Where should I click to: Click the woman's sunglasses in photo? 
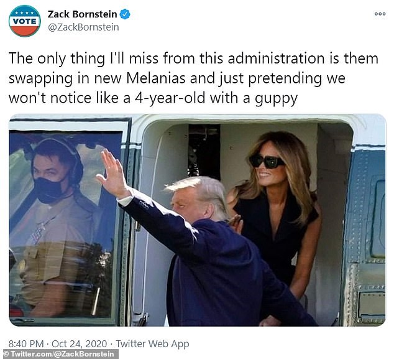click(267, 161)
